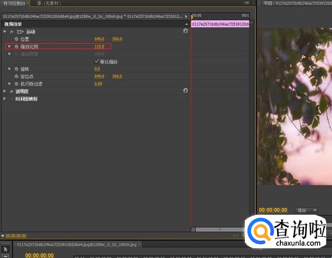Uncheck the 等比缩放 checkbox
Viewport: 332px width, 258px height.
pos(96,62)
